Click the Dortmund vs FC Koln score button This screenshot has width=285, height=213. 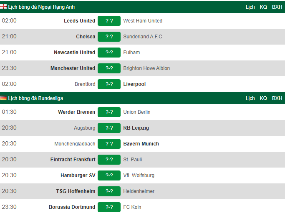coord(109,207)
